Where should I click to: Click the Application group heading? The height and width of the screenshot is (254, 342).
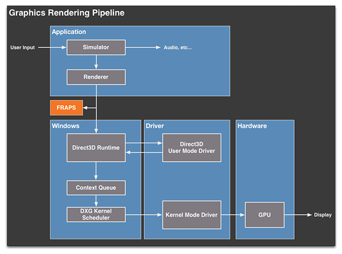69,32
